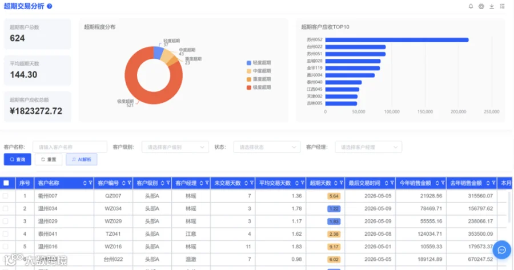The image size is (514, 270).
Task: Click the download icon in top-right
Action: pos(492,6)
